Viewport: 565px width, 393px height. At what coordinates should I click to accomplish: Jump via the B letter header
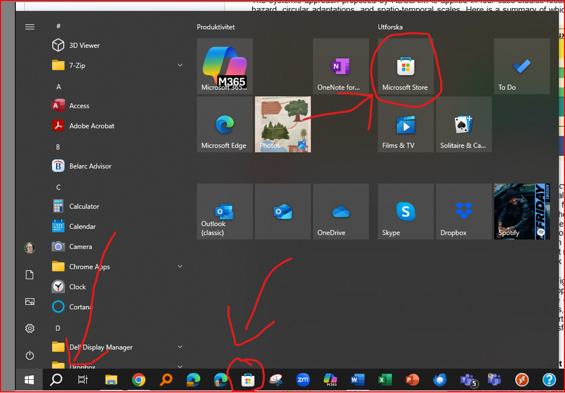pos(58,147)
